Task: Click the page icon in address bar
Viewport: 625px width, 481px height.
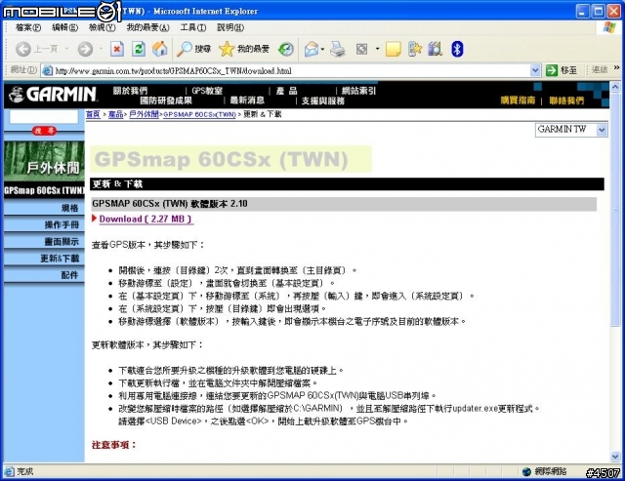Action: (x=48, y=71)
